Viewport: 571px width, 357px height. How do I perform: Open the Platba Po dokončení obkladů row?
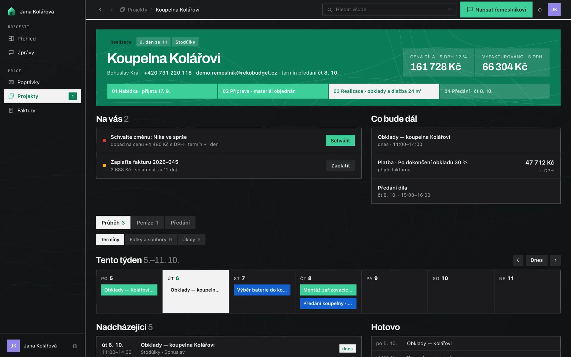point(466,166)
